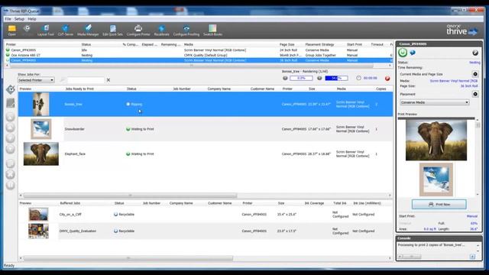This screenshot has height=275, width=489.
Task: Click the blue globe icon beside the power button
Action: coord(413,53)
